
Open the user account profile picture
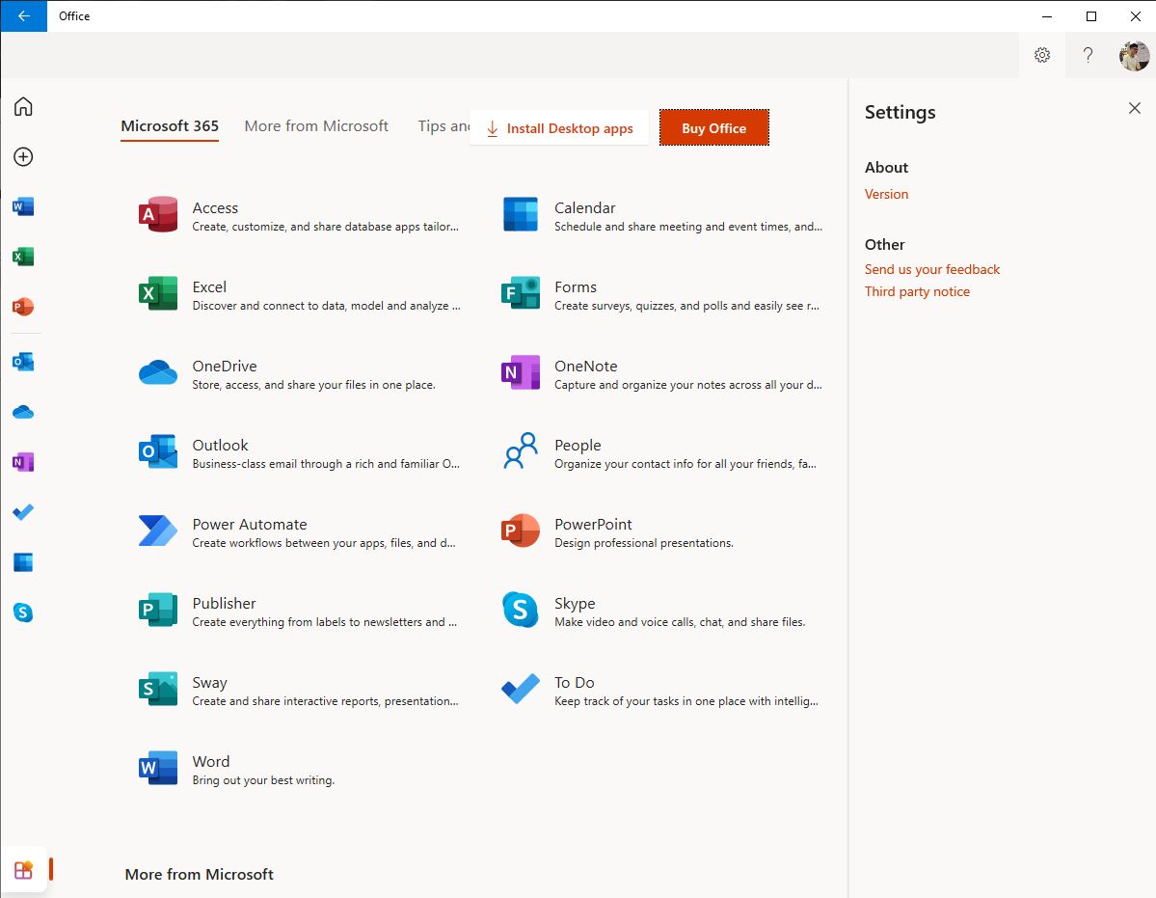[x=1134, y=55]
